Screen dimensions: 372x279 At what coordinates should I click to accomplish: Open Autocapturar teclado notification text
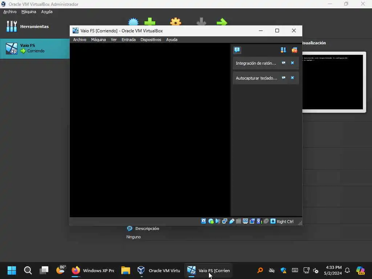click(256, 78)
